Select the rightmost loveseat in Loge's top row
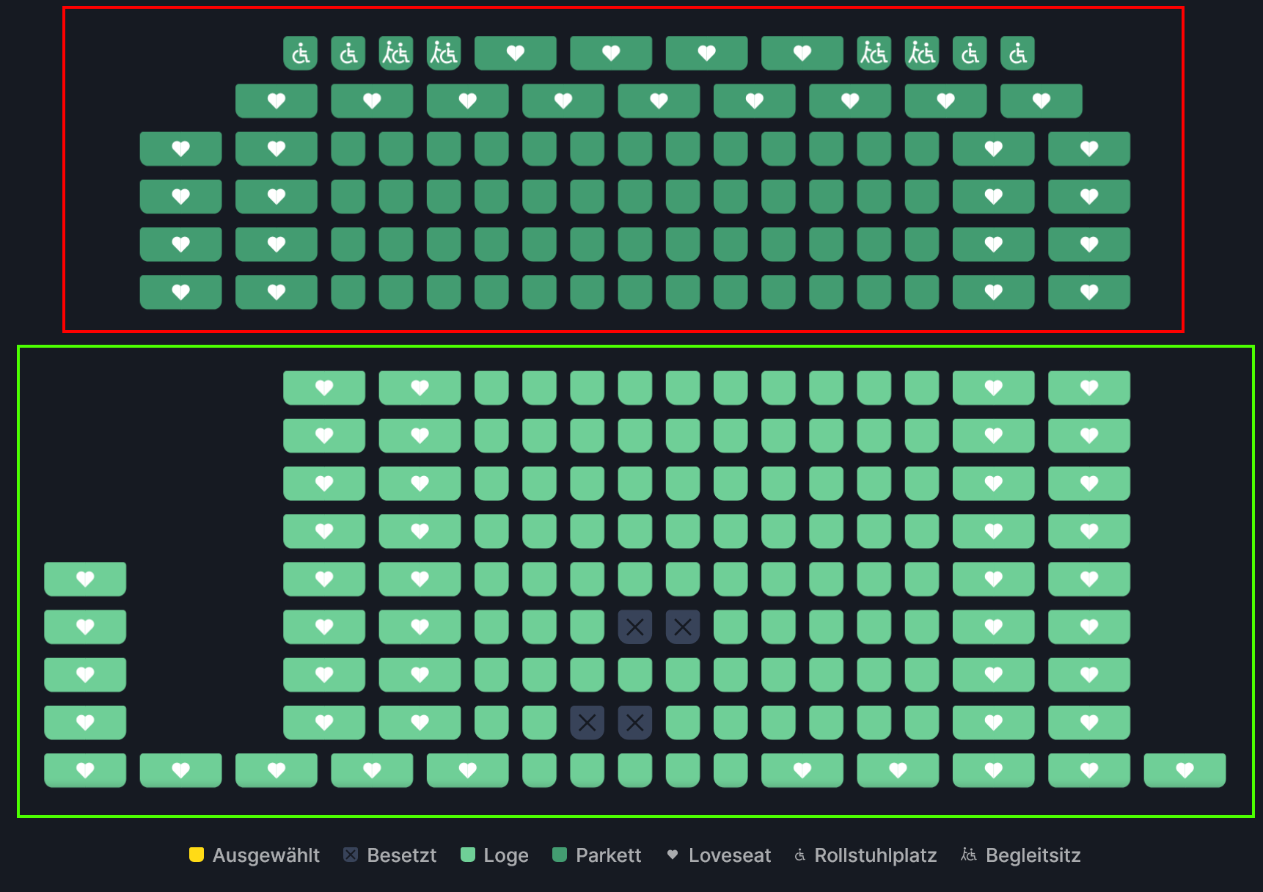This screenshot has width=1263, height=892. [1089, 388]
